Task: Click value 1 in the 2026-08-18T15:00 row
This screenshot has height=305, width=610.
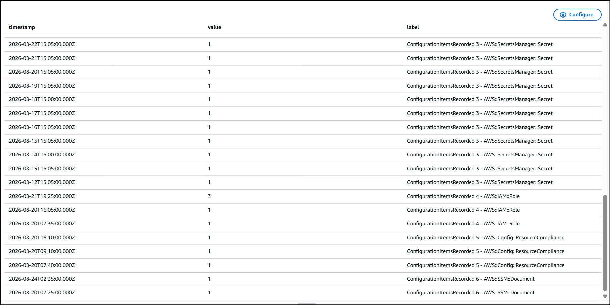Action: (x=209, y=99)
